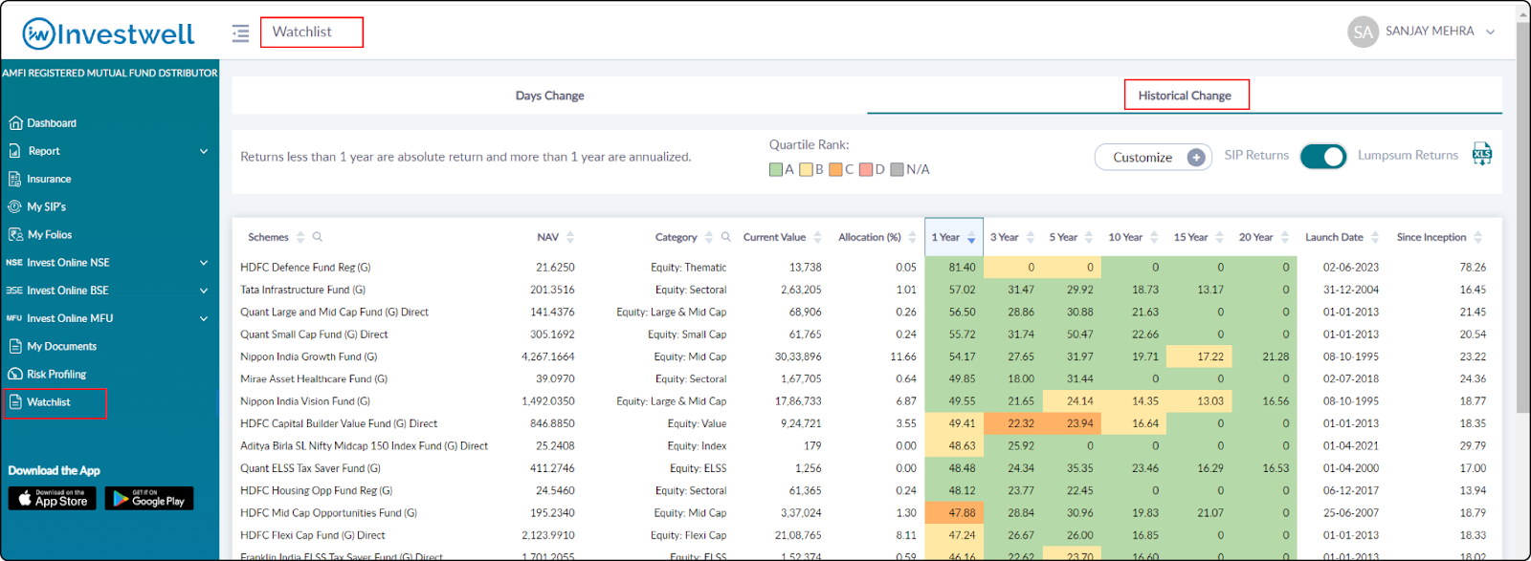The height and width of the screenshot is (561, 1531).
Task: Search category using magnifier icon
Action: pos(726,237)
